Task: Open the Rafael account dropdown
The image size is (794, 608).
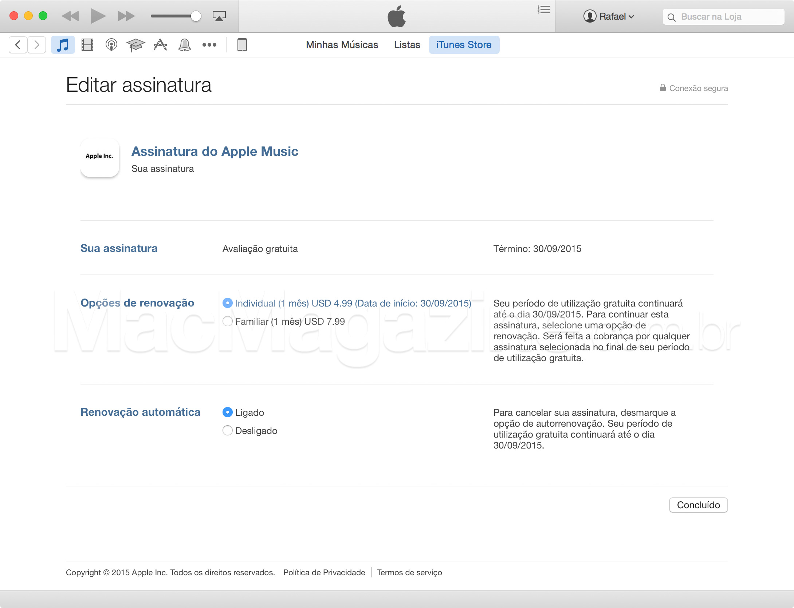Action: (x=609, y=16)
